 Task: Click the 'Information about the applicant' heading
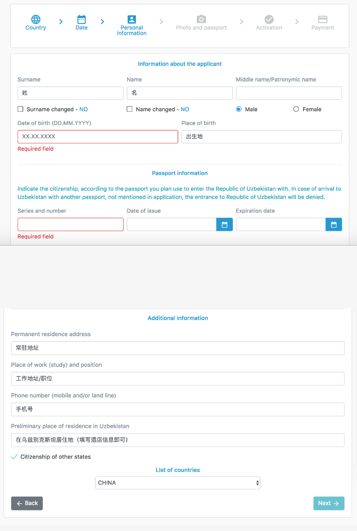tap(180, 64)
